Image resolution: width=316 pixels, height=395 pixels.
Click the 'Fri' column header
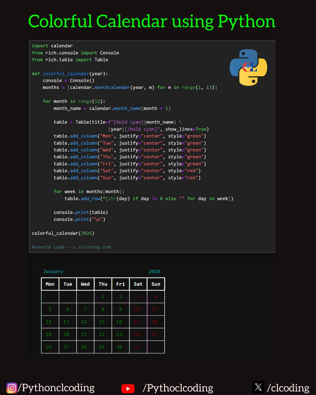121,284
